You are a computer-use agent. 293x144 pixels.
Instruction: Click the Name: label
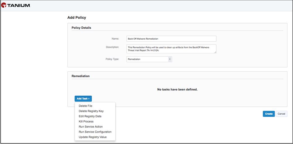[115, 39]
